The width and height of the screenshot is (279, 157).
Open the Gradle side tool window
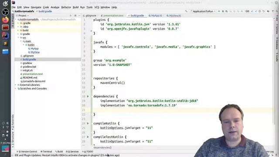coord(277,57)
